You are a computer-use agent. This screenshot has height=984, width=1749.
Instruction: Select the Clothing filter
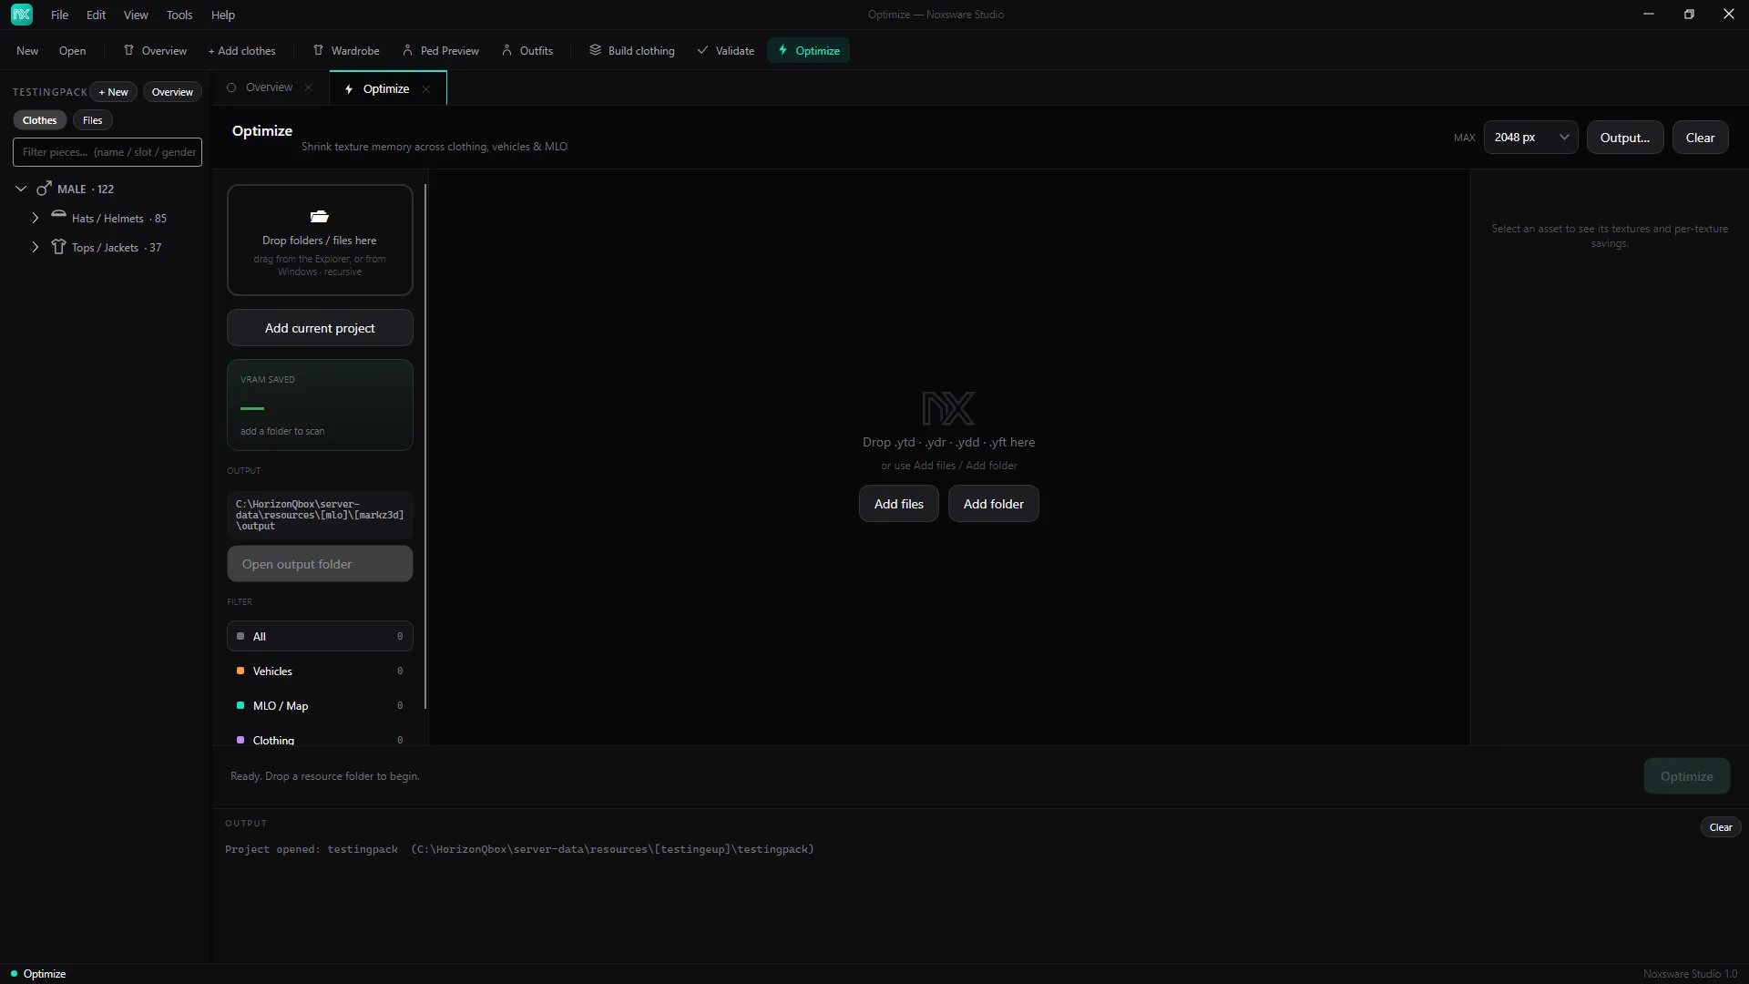pyautogui.click(x=320, y=739)
